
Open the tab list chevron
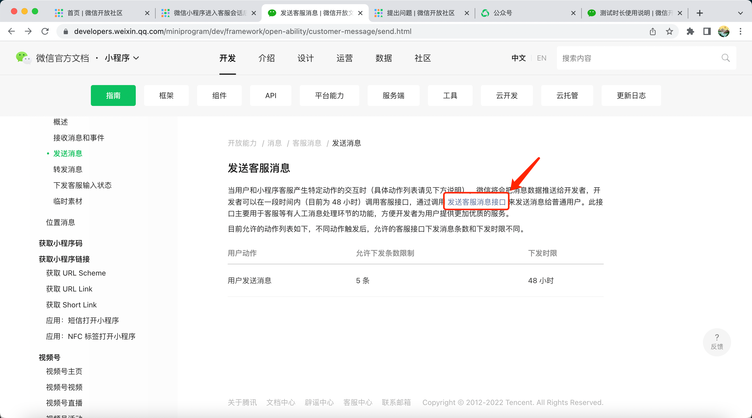(x=740, y=13)
